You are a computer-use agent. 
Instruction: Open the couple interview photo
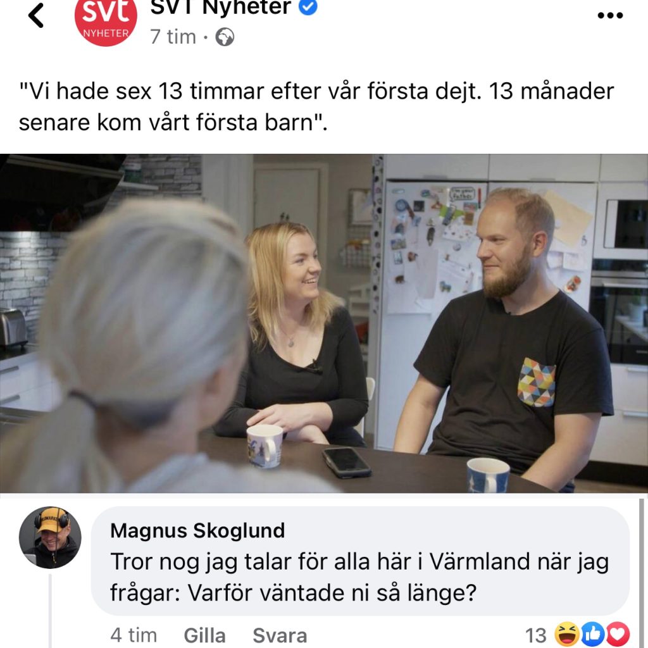(x=324, y=323)
